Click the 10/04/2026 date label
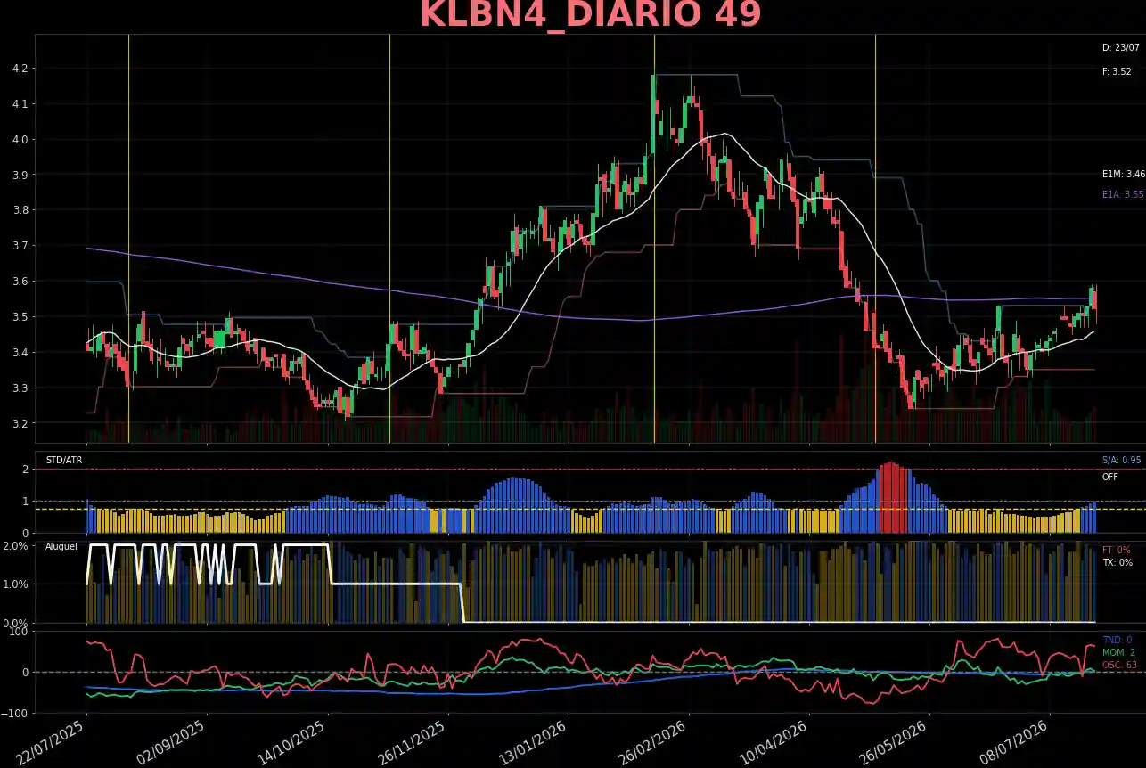The image size is (1146, 768). click(775, 744)
